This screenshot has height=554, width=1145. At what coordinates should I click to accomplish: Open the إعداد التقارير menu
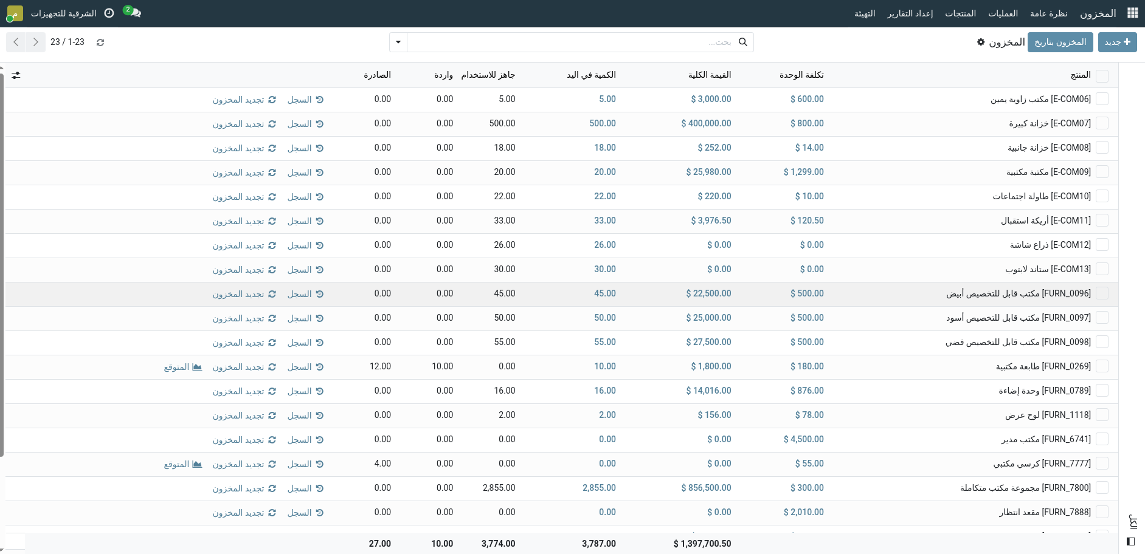pos(910,13)
